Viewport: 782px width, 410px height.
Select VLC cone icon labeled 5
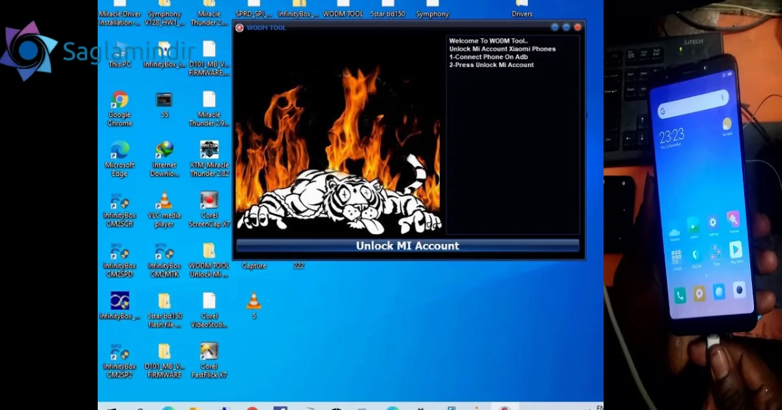point(254,306)
